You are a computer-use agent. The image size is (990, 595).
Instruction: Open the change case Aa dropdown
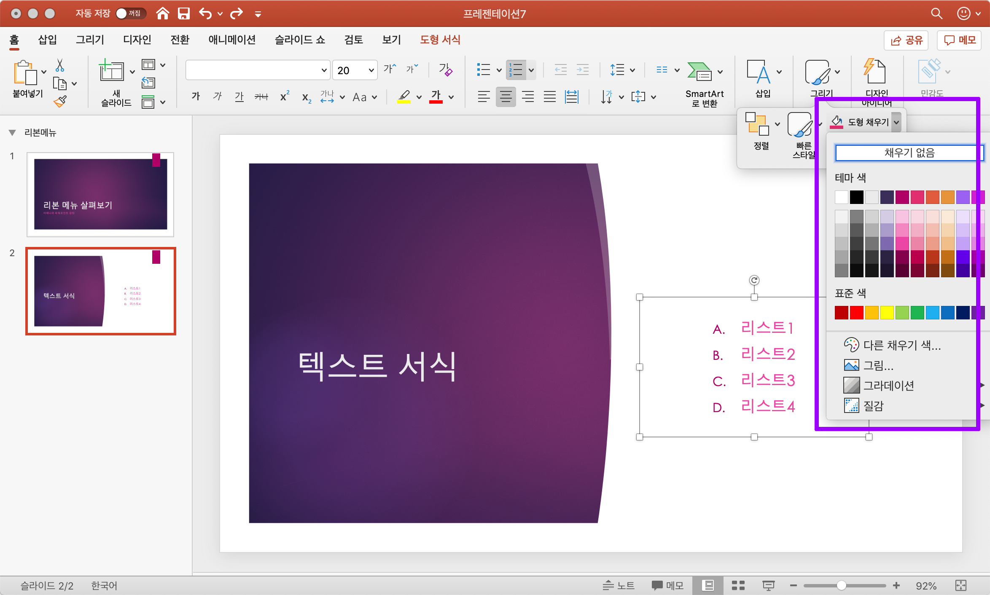tap(364, 97)
